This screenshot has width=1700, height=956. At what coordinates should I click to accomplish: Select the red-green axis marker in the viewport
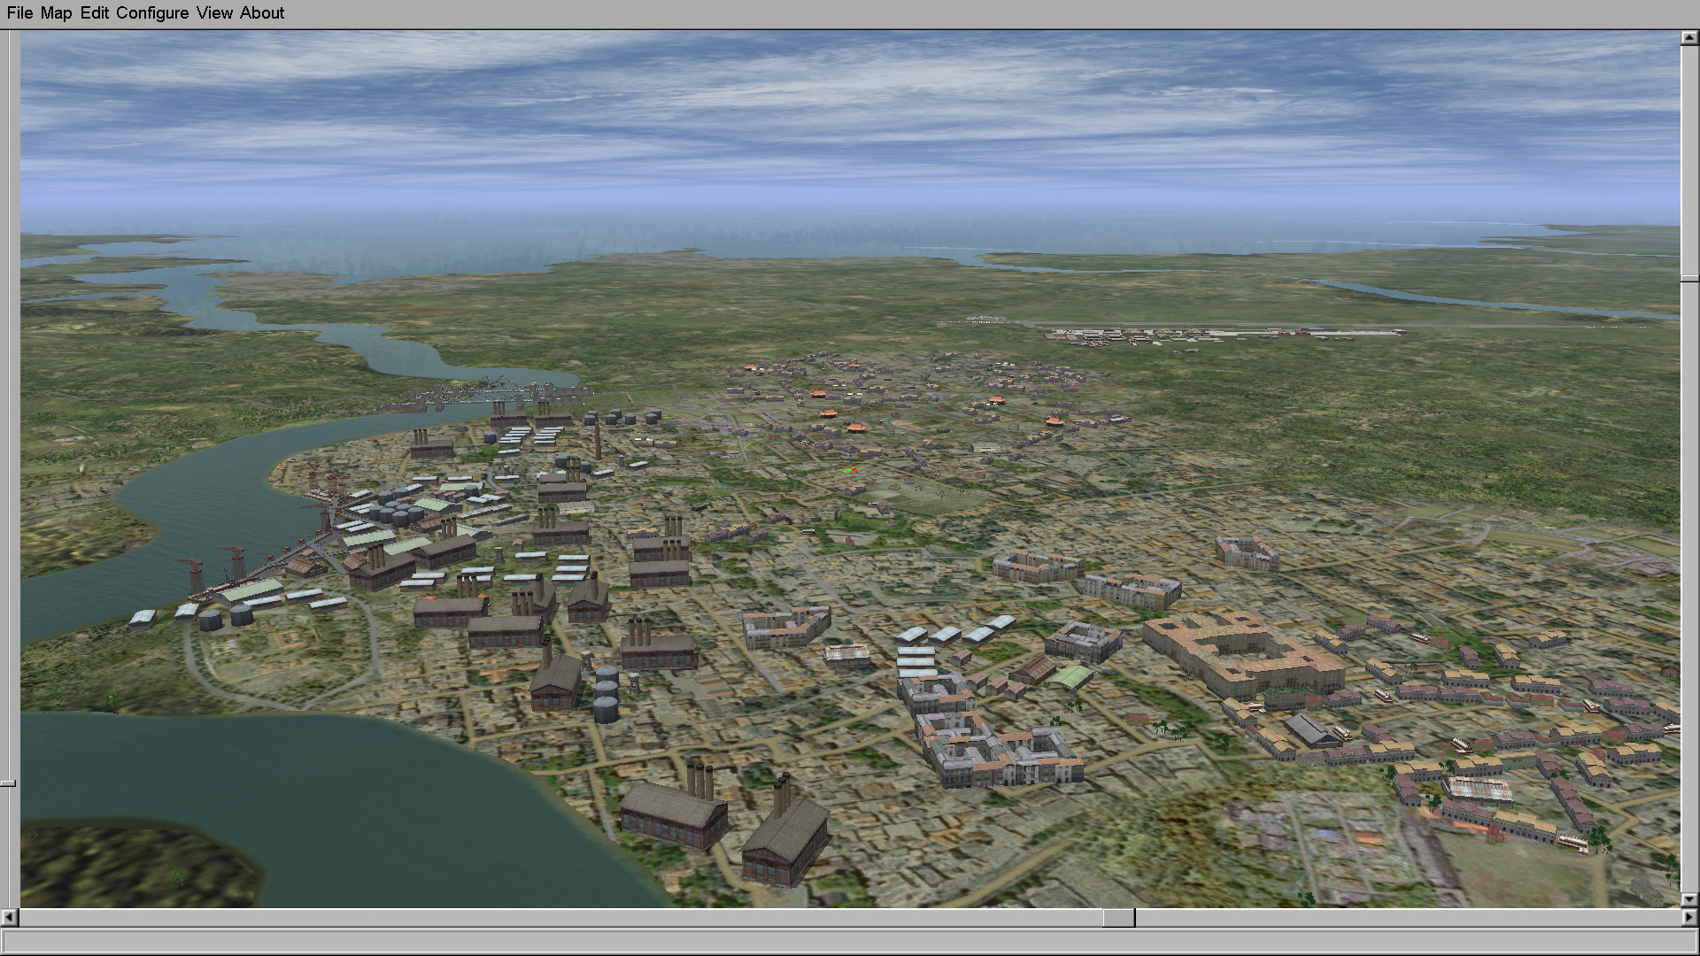coord(850,469)
